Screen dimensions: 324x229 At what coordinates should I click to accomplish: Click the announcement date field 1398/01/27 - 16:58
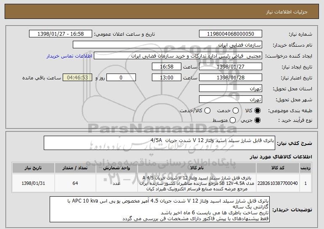pos(61,34)
